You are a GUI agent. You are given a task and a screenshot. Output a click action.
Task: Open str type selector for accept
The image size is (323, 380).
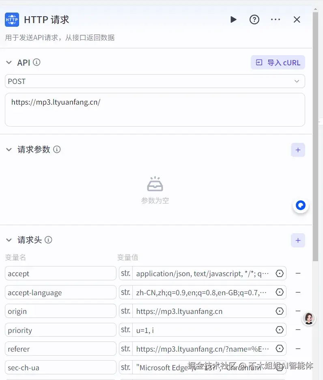point(126,273)
